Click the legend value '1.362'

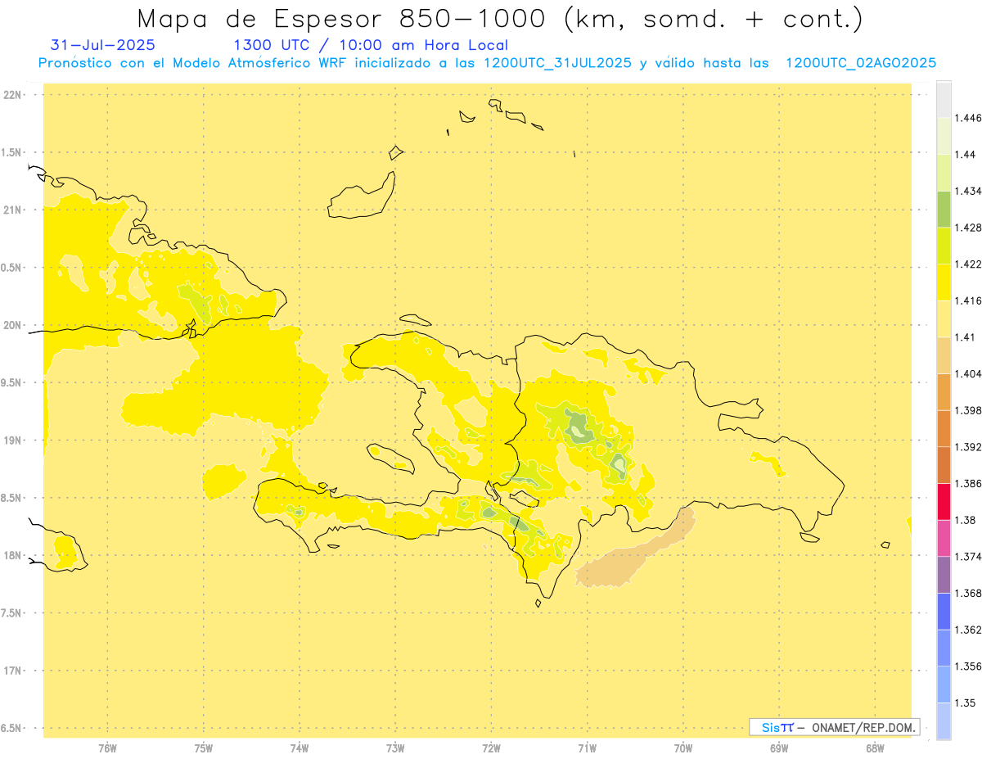click(x=967, y=630)
